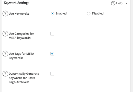Show help for Use Categories for META keywords
Screen dimensions: 133x92
tap(5, 33)
